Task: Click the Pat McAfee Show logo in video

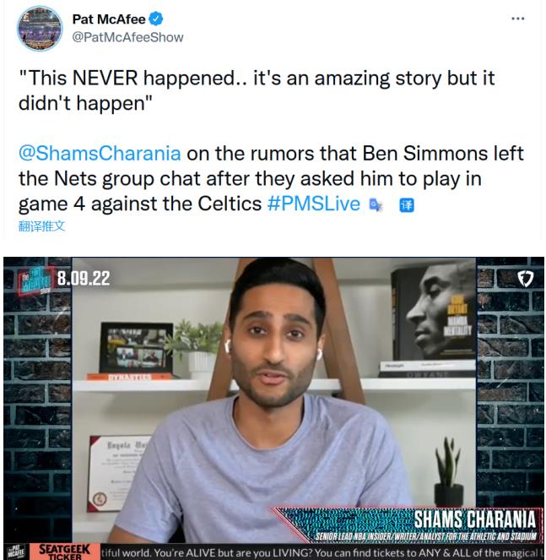Action: click(35, 280)
